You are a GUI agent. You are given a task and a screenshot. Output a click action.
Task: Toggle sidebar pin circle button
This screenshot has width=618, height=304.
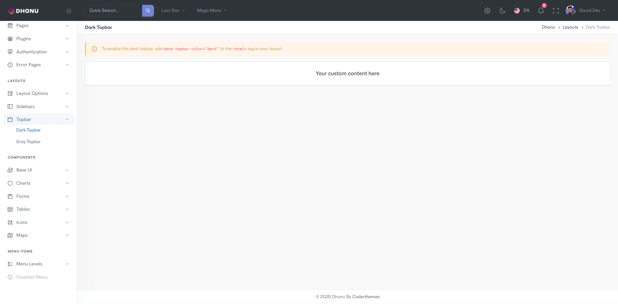click(69, 11)
